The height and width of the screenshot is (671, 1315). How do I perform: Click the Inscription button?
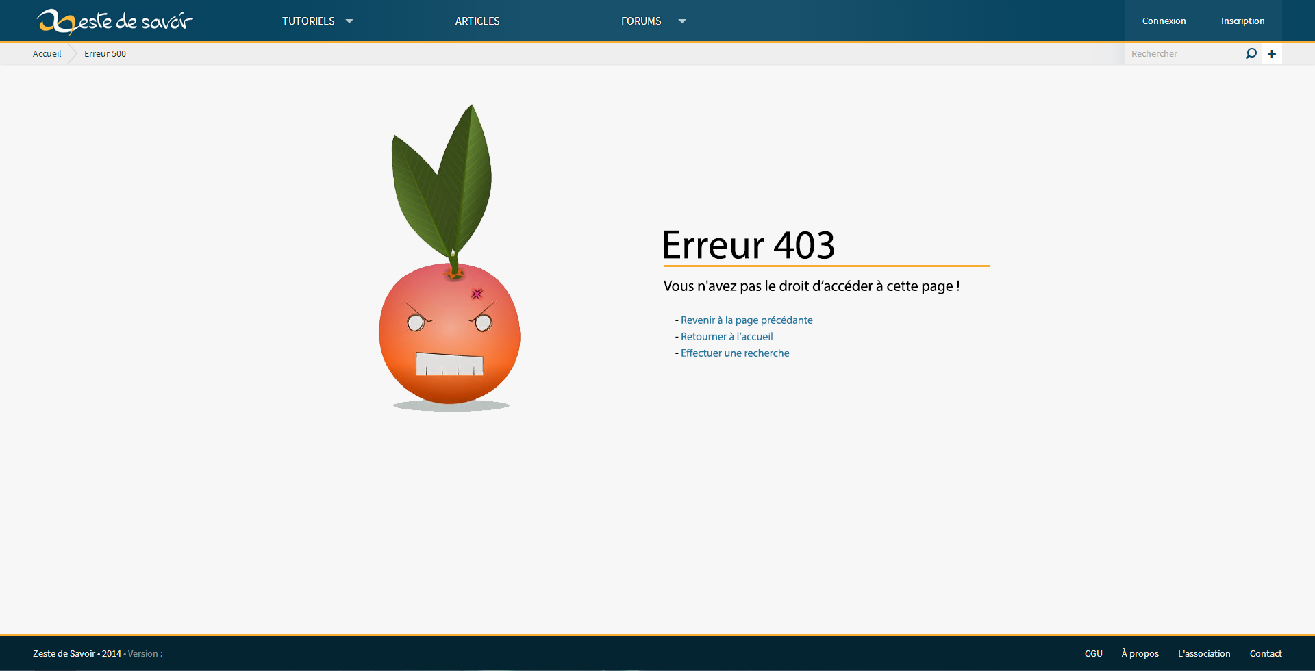pos(1242,21)
